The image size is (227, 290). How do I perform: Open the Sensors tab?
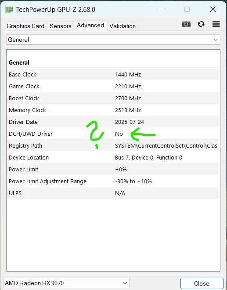tap(61, 26)
